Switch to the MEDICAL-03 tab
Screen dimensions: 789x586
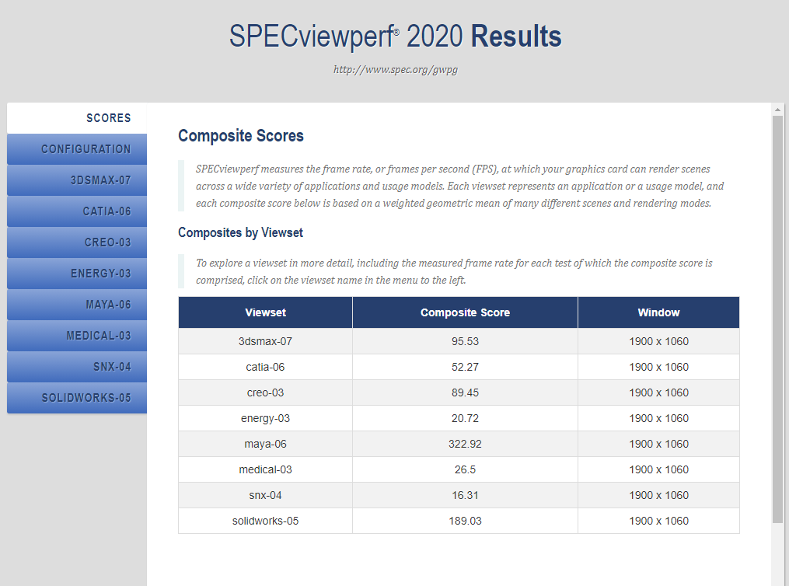click(77, 336)
